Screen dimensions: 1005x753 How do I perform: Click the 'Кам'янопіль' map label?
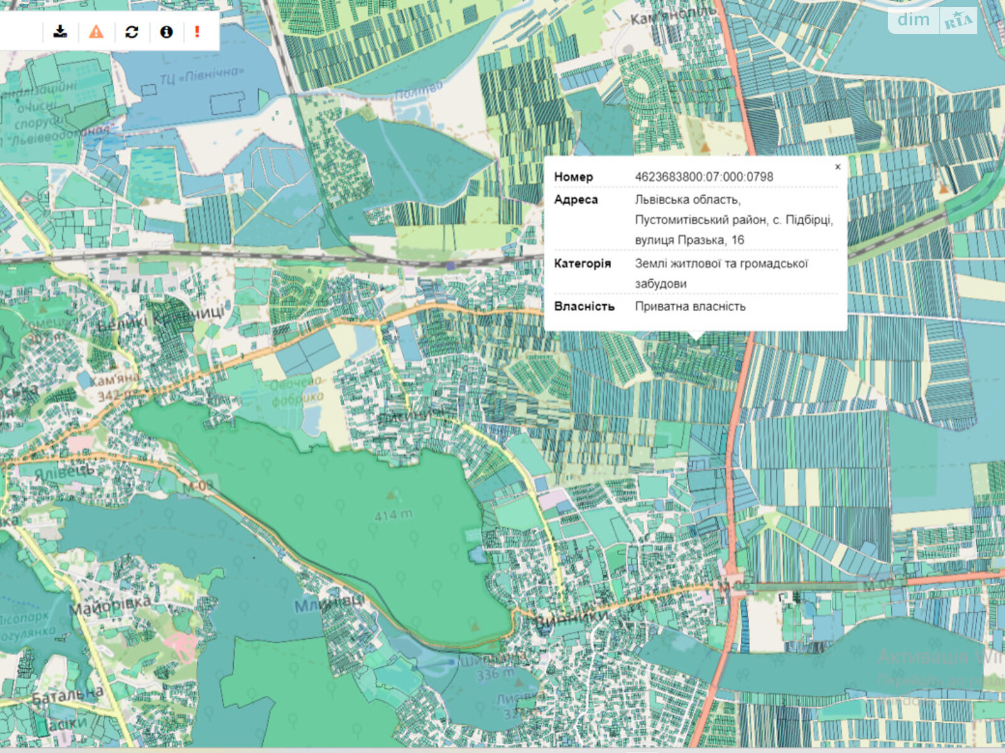pos(673,16)
